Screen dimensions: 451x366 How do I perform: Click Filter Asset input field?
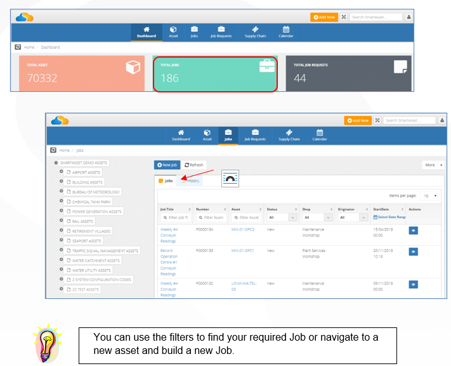(x=247, y=218)
